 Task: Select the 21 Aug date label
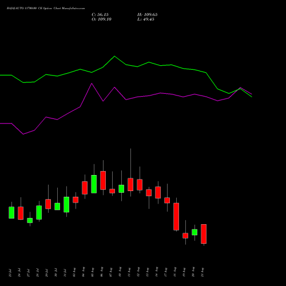click(x=202, y=272)
